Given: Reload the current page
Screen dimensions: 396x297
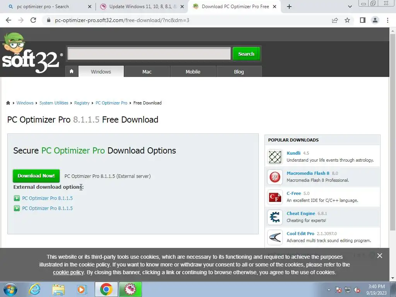Looking at the screenshot, I should (x=33, y=20).
